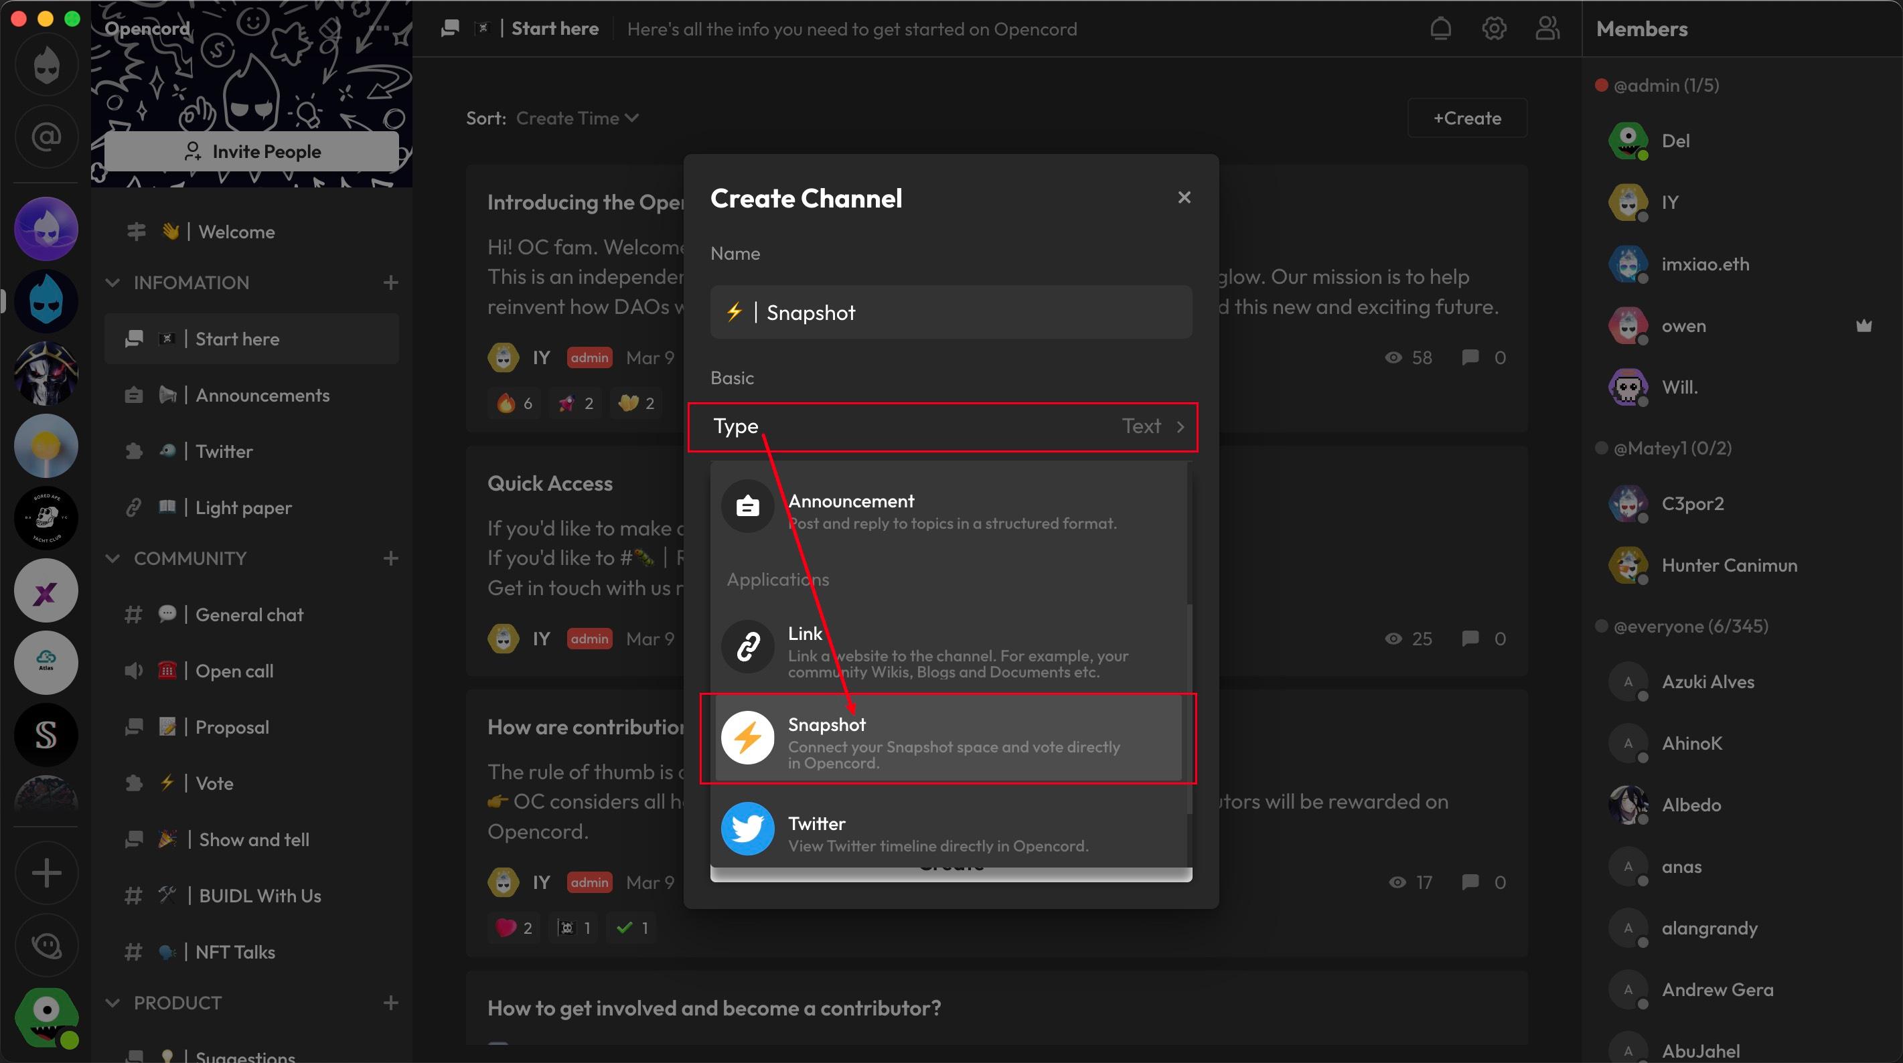This screenshot has width=1903, height=1063.
Task: Open the Announcements channel
Action: (x=252, y=395)
